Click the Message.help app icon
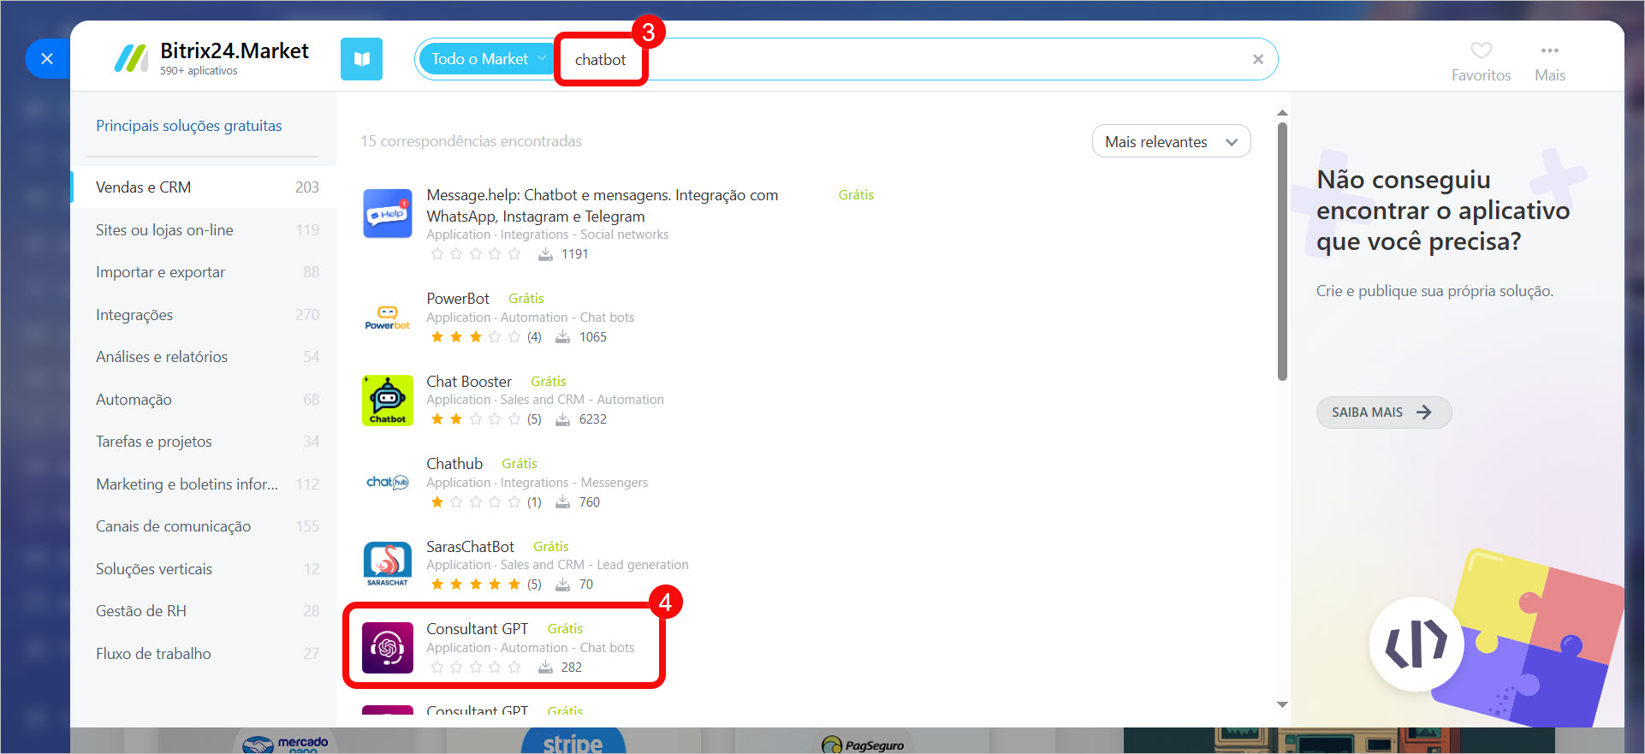The width and height of the screenshot is (1645, 754). tap(388, 214)
